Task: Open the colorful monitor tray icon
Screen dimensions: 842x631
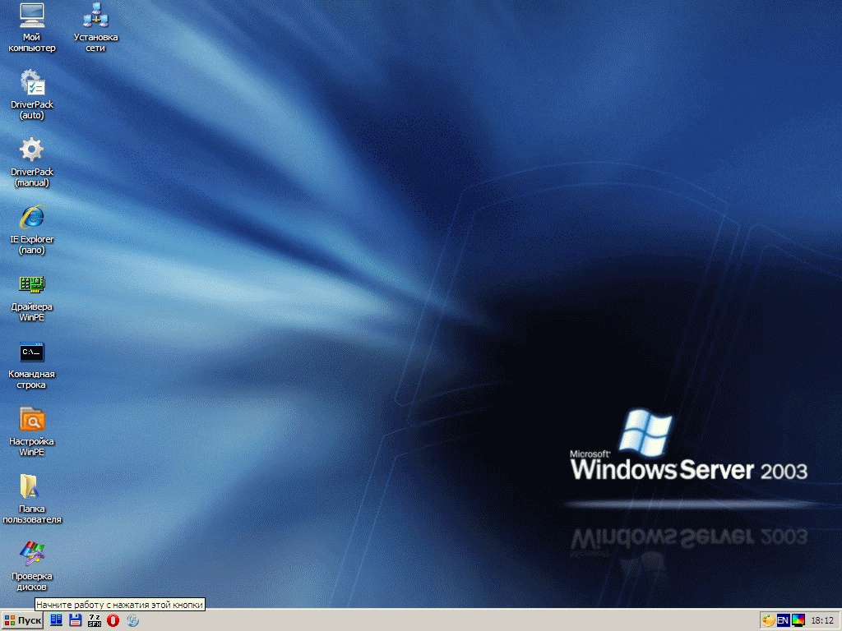Action: click(x=798, y=621)
